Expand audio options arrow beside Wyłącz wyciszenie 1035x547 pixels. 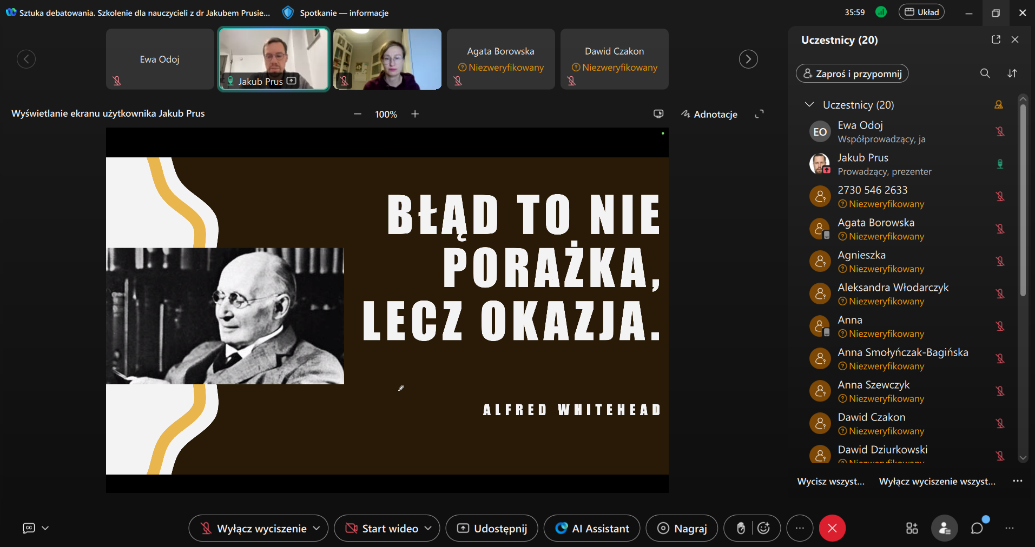(317, 528)
